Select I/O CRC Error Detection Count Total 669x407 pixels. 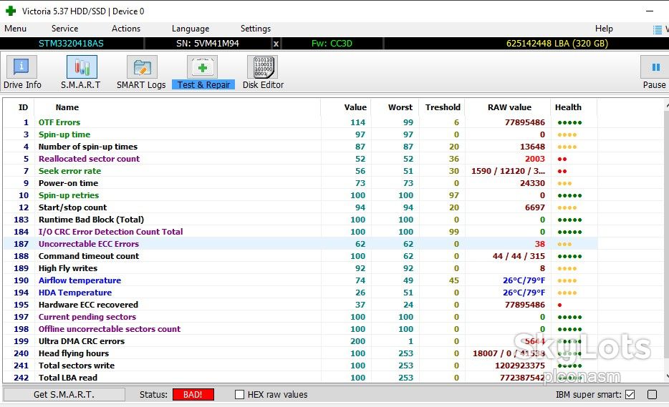300,232
